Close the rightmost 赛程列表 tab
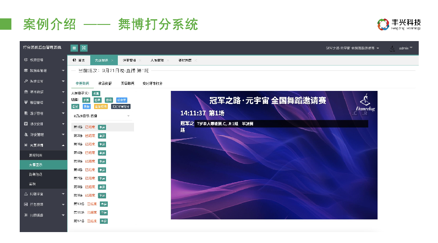This screenshot has width=438, height=243. pos(196,60)
